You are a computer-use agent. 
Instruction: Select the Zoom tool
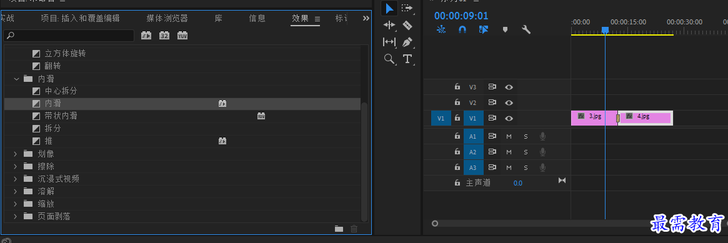[389, 59]
